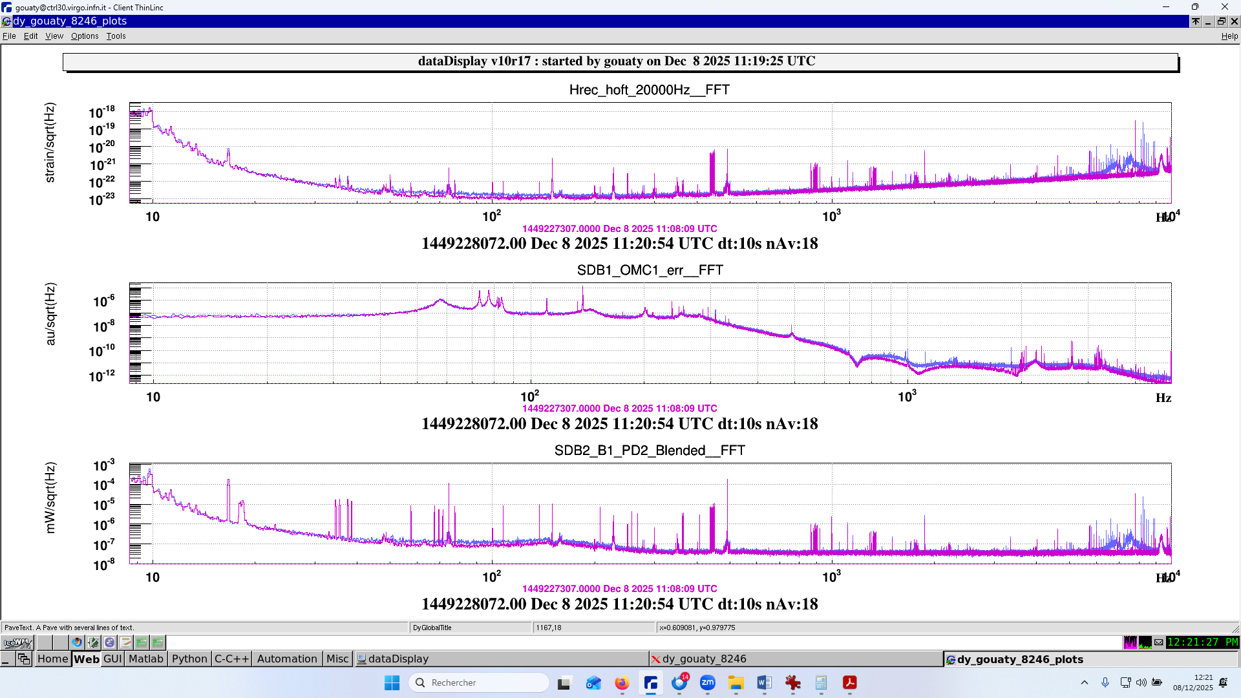
Task: Open Adobe Acrobat from Windows taskbar
Action: coord(849,682)
